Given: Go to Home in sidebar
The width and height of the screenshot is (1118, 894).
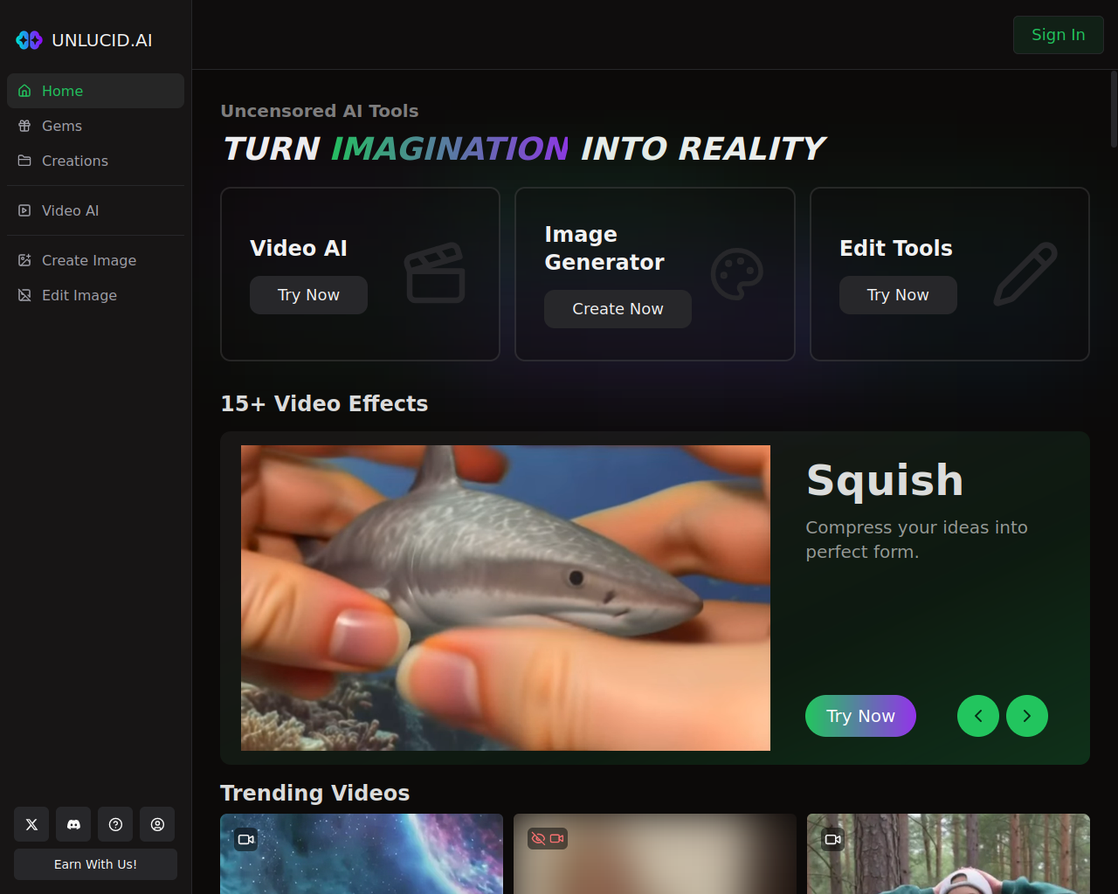Looking at the screenshot, I should click(x=95, y=91).
